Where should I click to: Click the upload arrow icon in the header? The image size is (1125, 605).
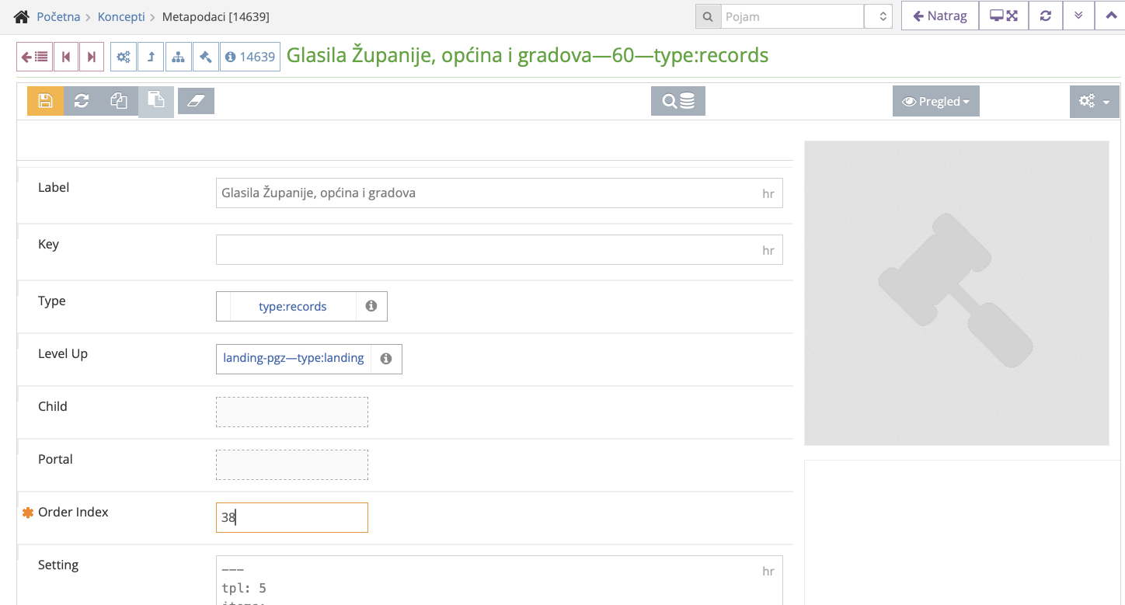[151, 56]
